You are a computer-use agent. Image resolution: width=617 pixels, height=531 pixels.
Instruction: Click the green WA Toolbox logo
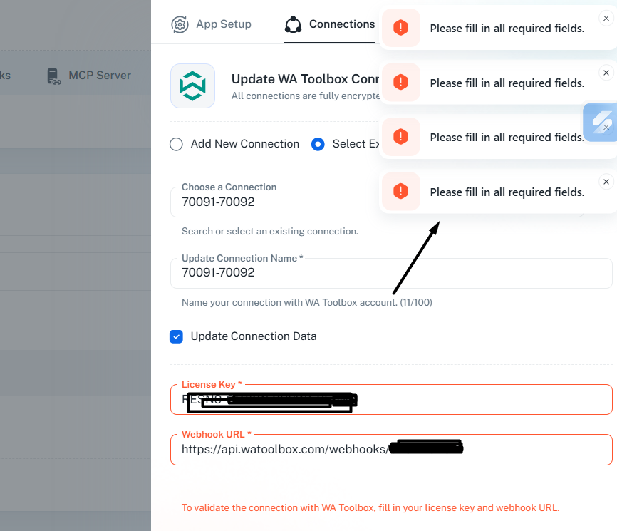click(x=192, y=86)
